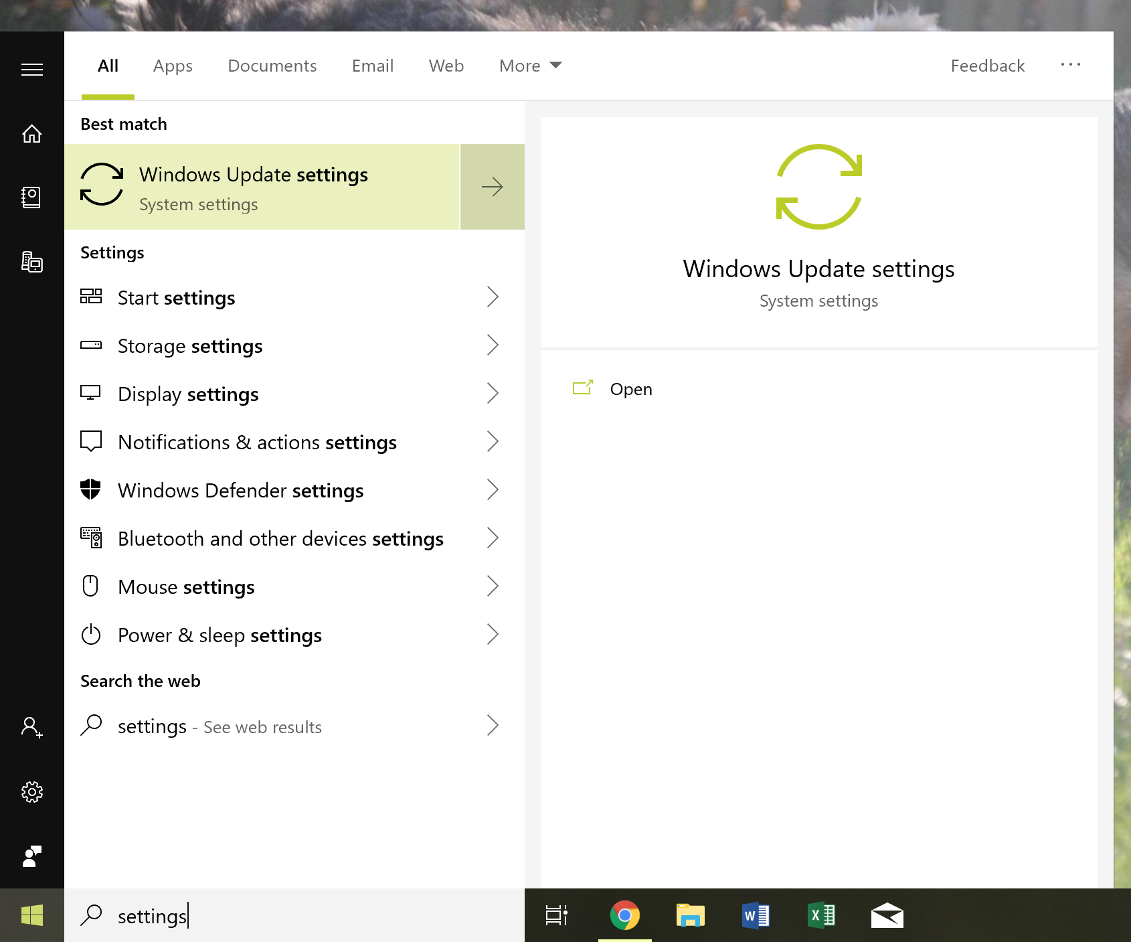Open the three-dot options menu
The height and width of the screenshot is (942, 1131).
point(1071,64)
